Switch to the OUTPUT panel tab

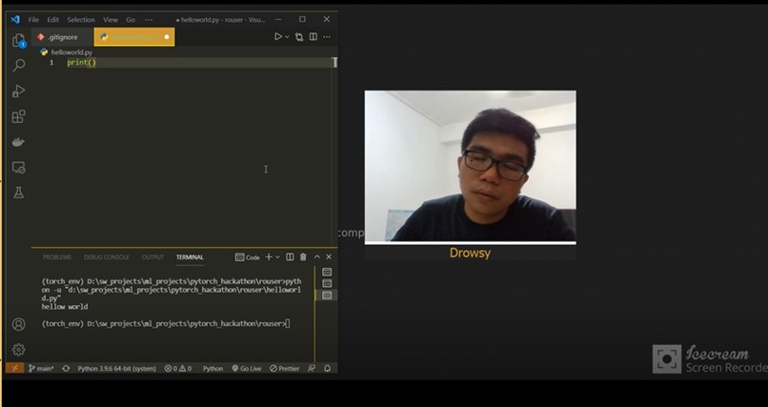coord(152,257)
